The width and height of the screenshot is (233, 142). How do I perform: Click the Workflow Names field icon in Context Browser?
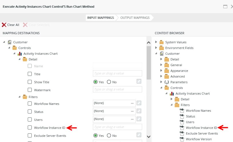182,111
